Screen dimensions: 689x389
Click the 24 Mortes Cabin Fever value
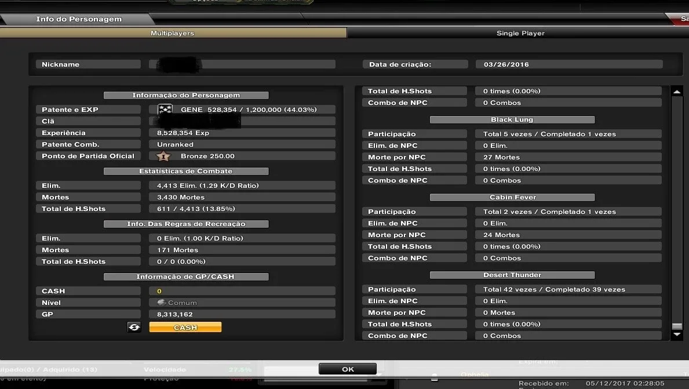coord(568,235)
